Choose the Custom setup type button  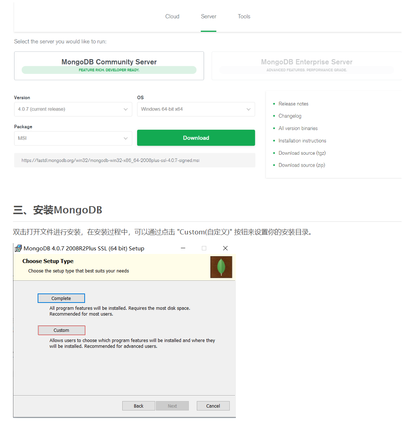click(61, 330)
